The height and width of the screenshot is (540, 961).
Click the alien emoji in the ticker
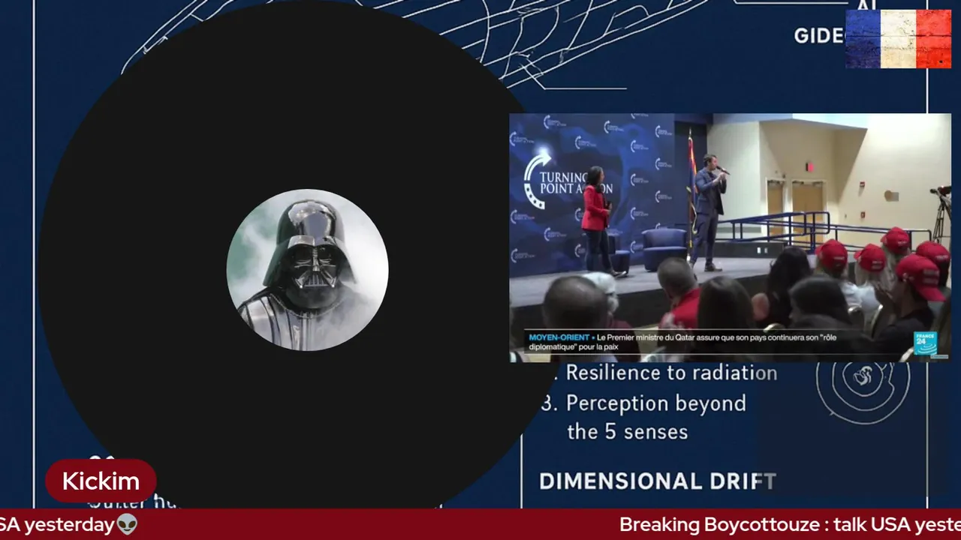click(128, 525)
